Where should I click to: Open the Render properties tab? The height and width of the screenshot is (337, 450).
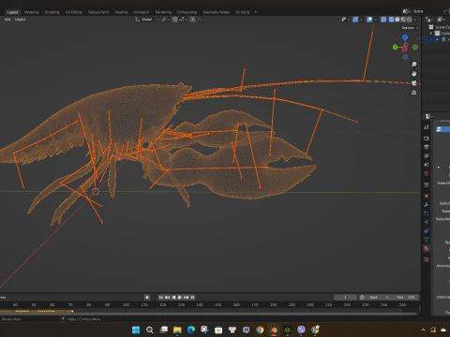pos(427,139)
